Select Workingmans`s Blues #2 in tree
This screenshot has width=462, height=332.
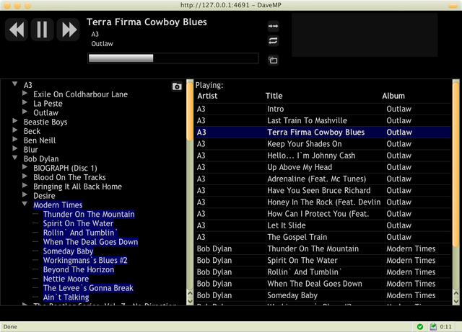click(85, 260)
